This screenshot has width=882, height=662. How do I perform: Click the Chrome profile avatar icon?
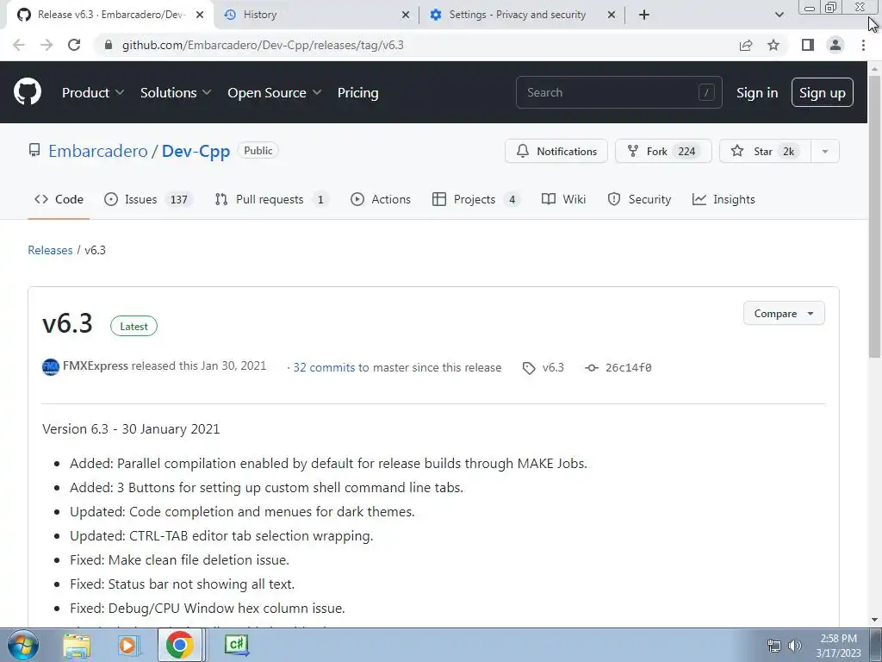835,45
